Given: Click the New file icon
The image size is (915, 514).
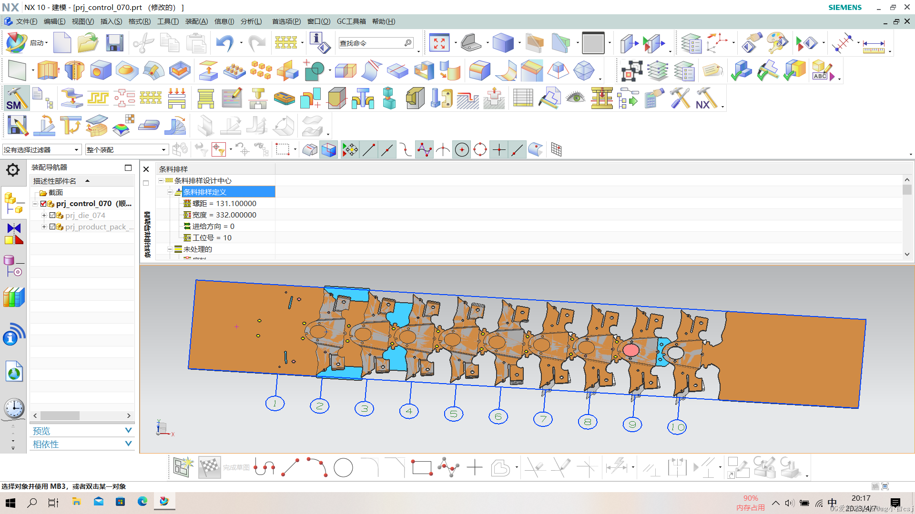Looking at the screenshot, I should tap(62, 43).
